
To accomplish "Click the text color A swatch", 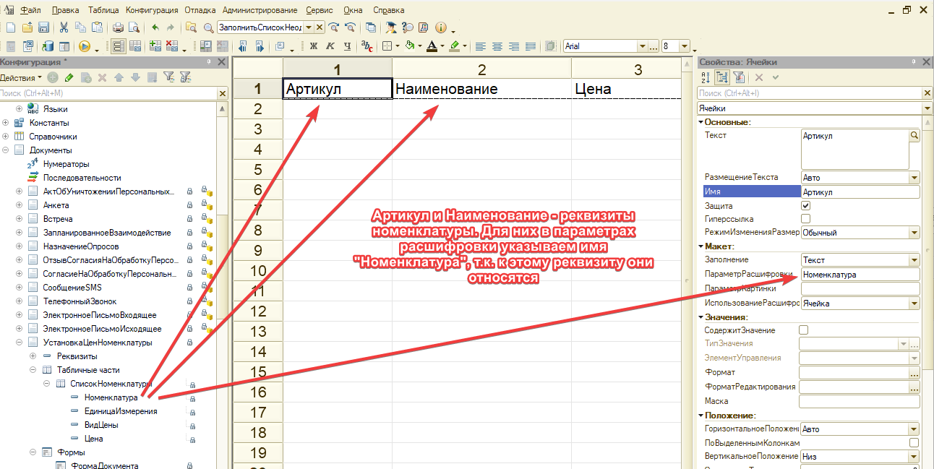I will 432,46.
